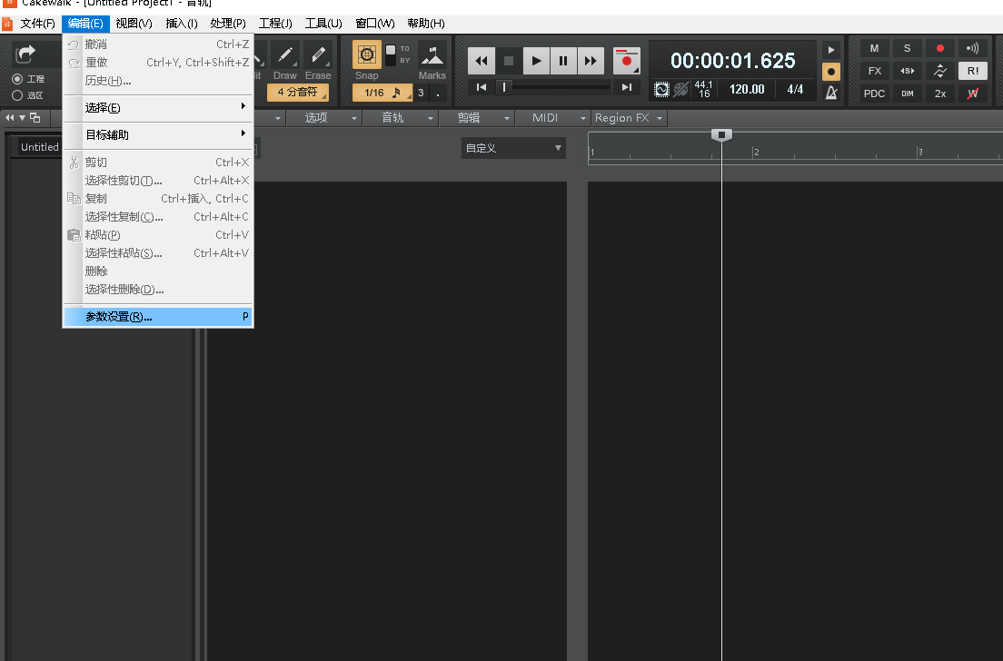Image resolution: width=1003 pixels, height=661 pixels.
Task: Open the 插入(I) menu
Action: (182, 24)
